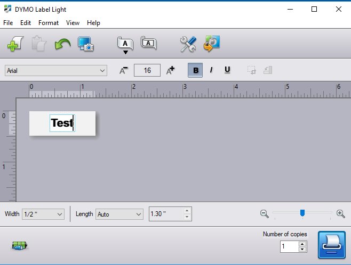
Task: Click the zoom slider handle
Action: [302, 213]
